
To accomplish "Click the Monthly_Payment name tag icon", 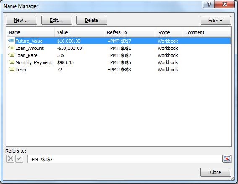I will pos(11,62).
